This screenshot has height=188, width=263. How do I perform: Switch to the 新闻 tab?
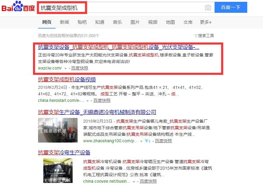tap(64, 22)
